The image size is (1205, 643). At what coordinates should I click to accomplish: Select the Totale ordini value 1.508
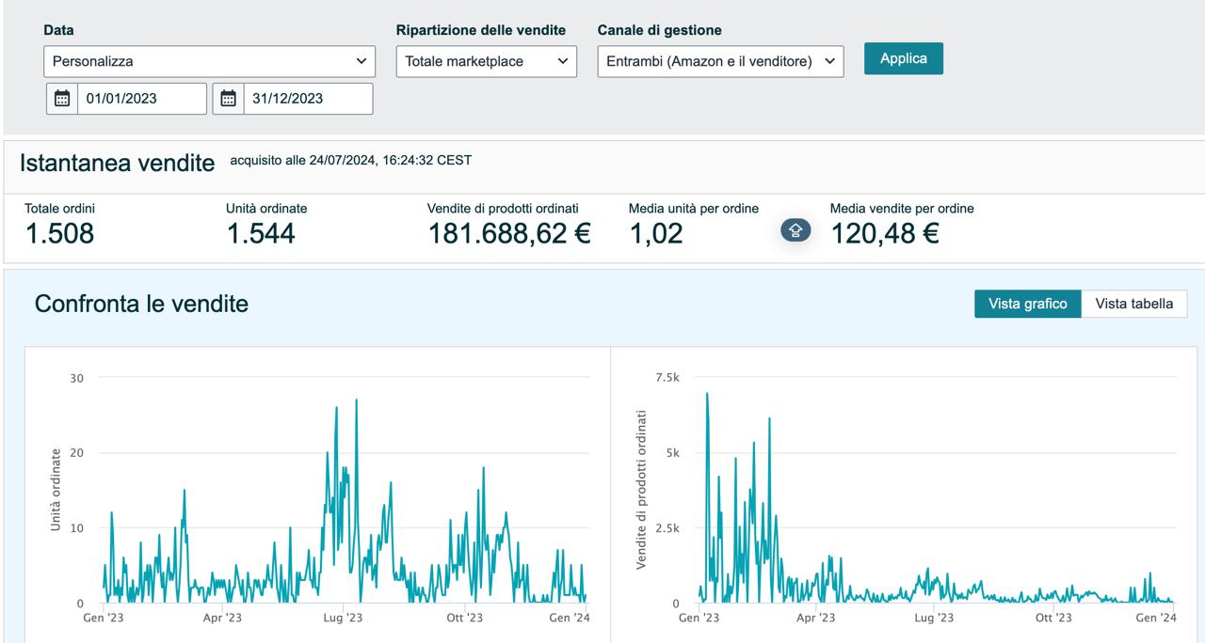(59, 233)
